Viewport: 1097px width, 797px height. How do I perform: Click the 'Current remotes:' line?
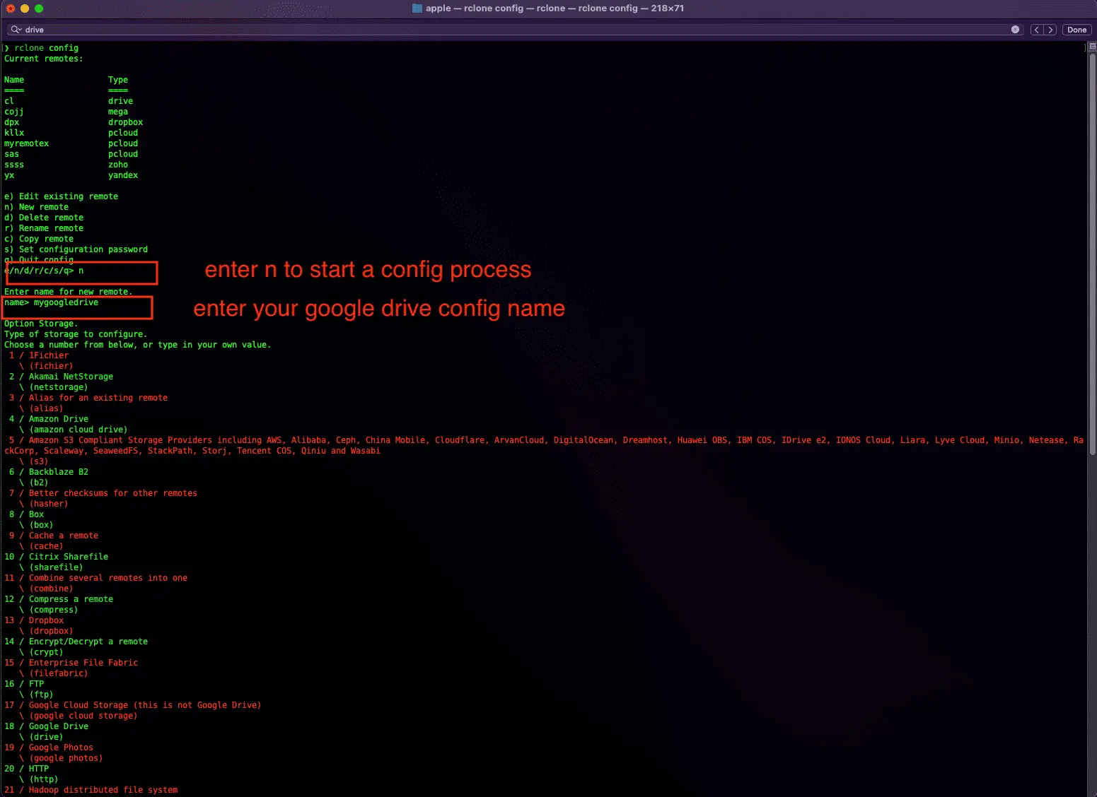point(43,59)
